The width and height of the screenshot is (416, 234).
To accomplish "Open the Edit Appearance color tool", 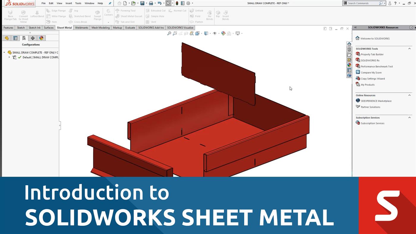I will [223, 33].
